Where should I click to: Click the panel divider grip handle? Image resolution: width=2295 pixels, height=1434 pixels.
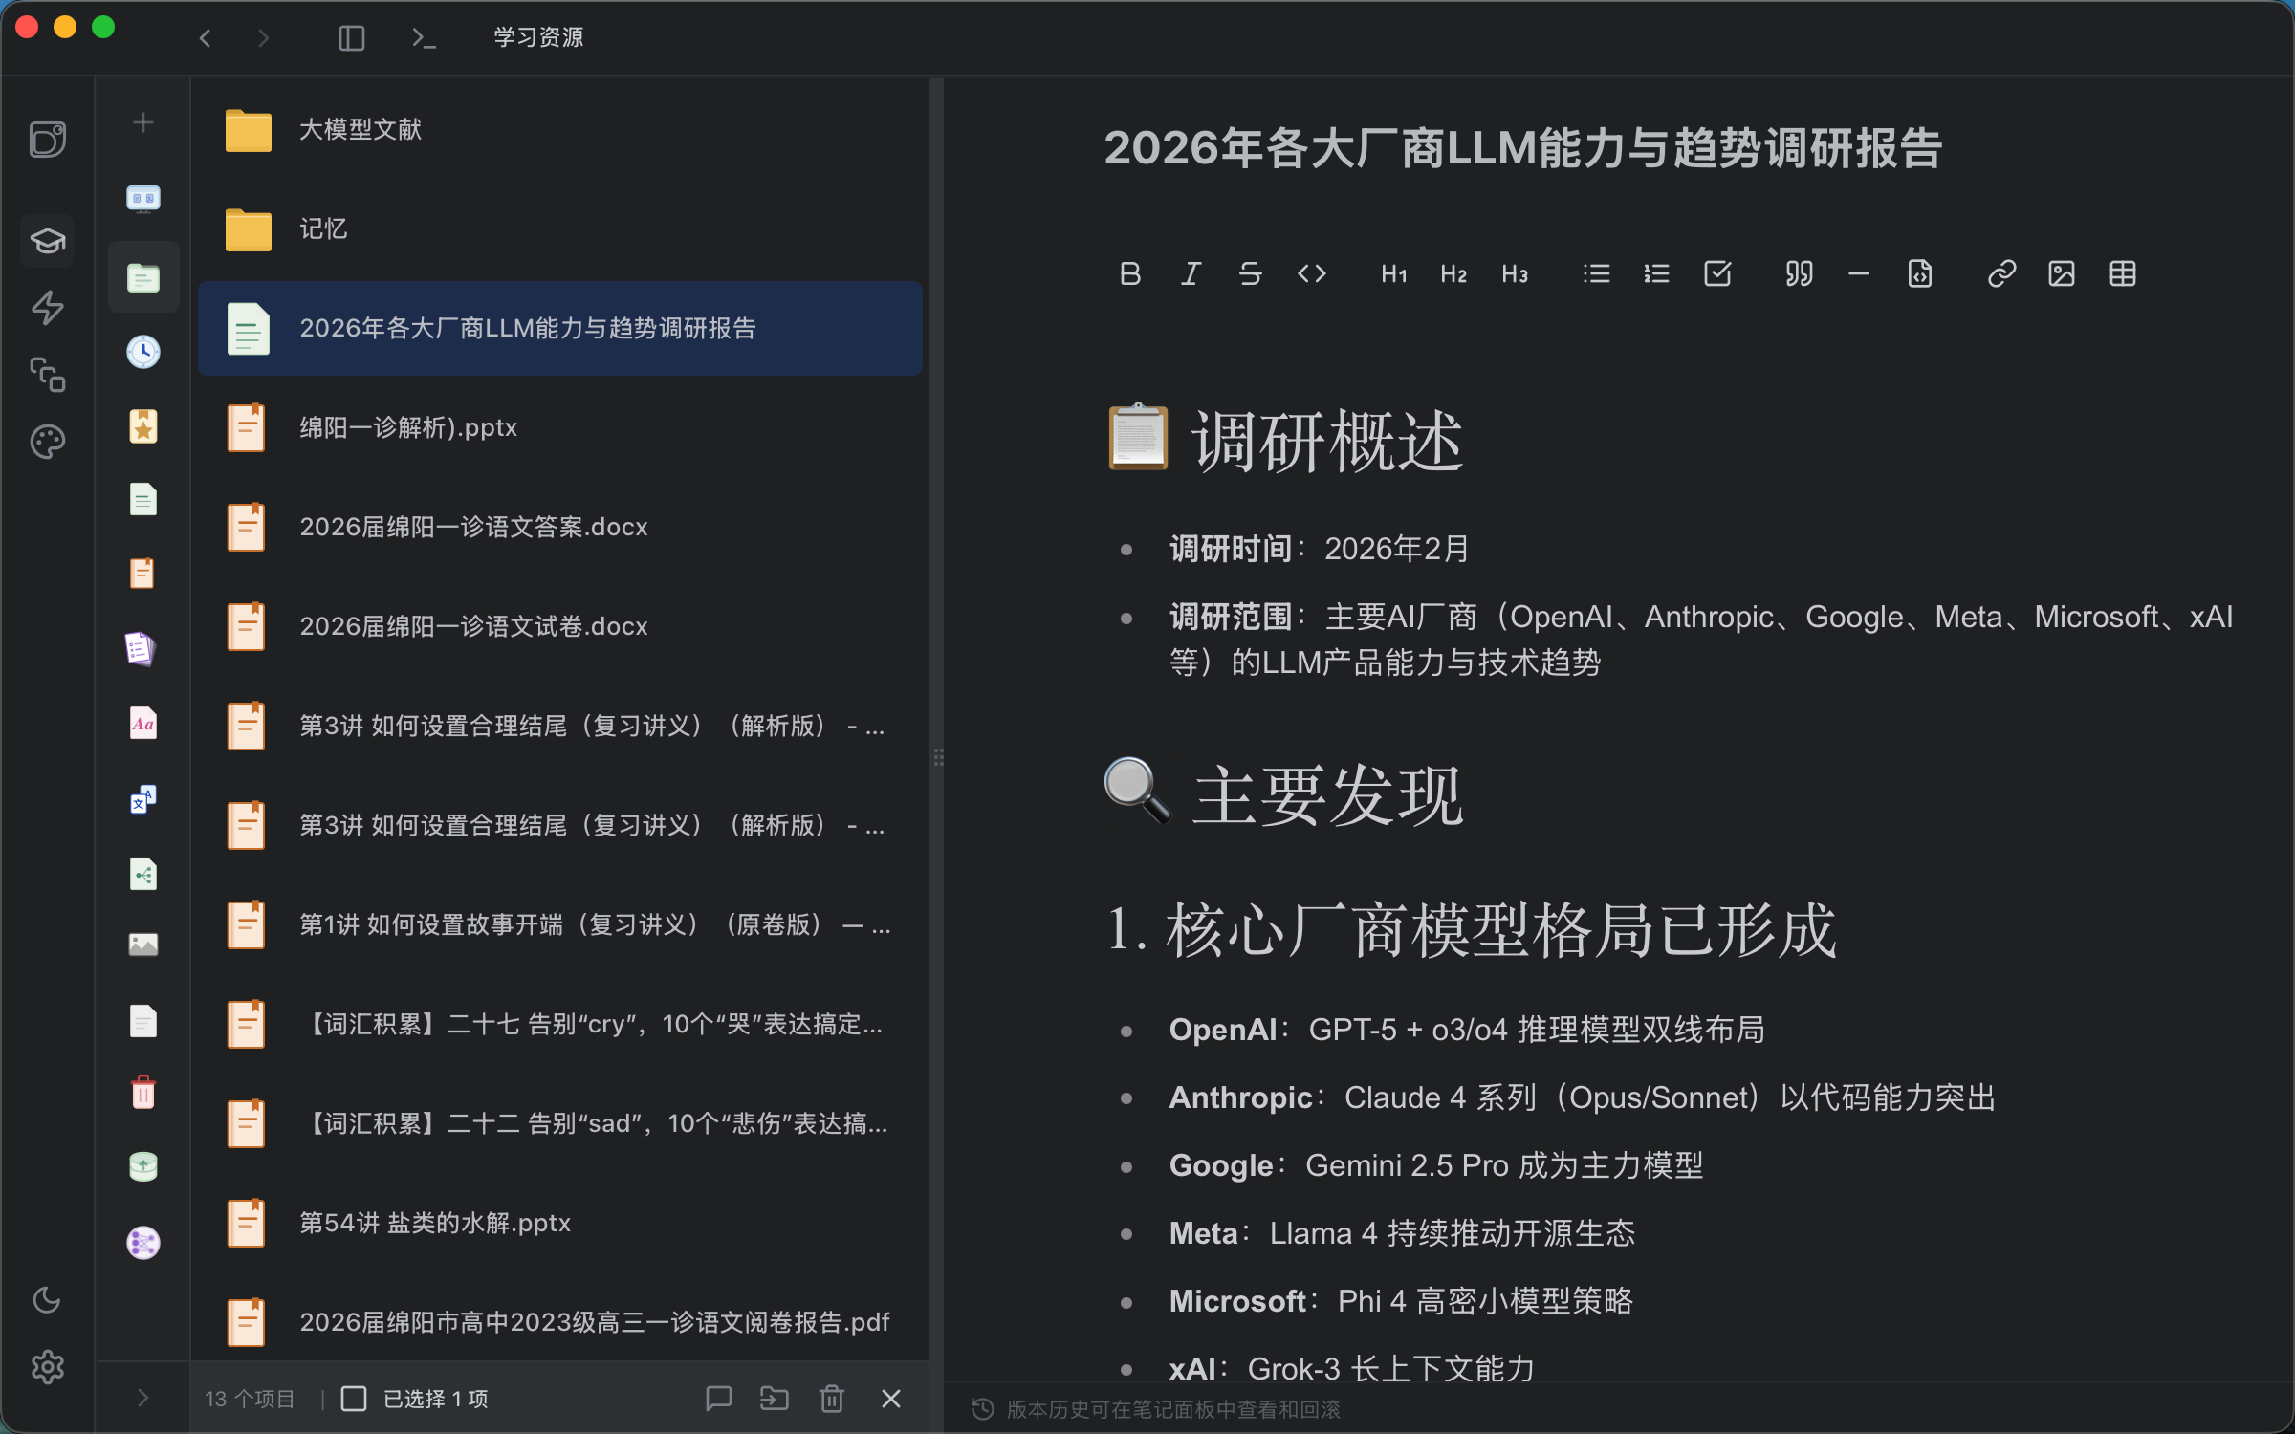point(938,757)
